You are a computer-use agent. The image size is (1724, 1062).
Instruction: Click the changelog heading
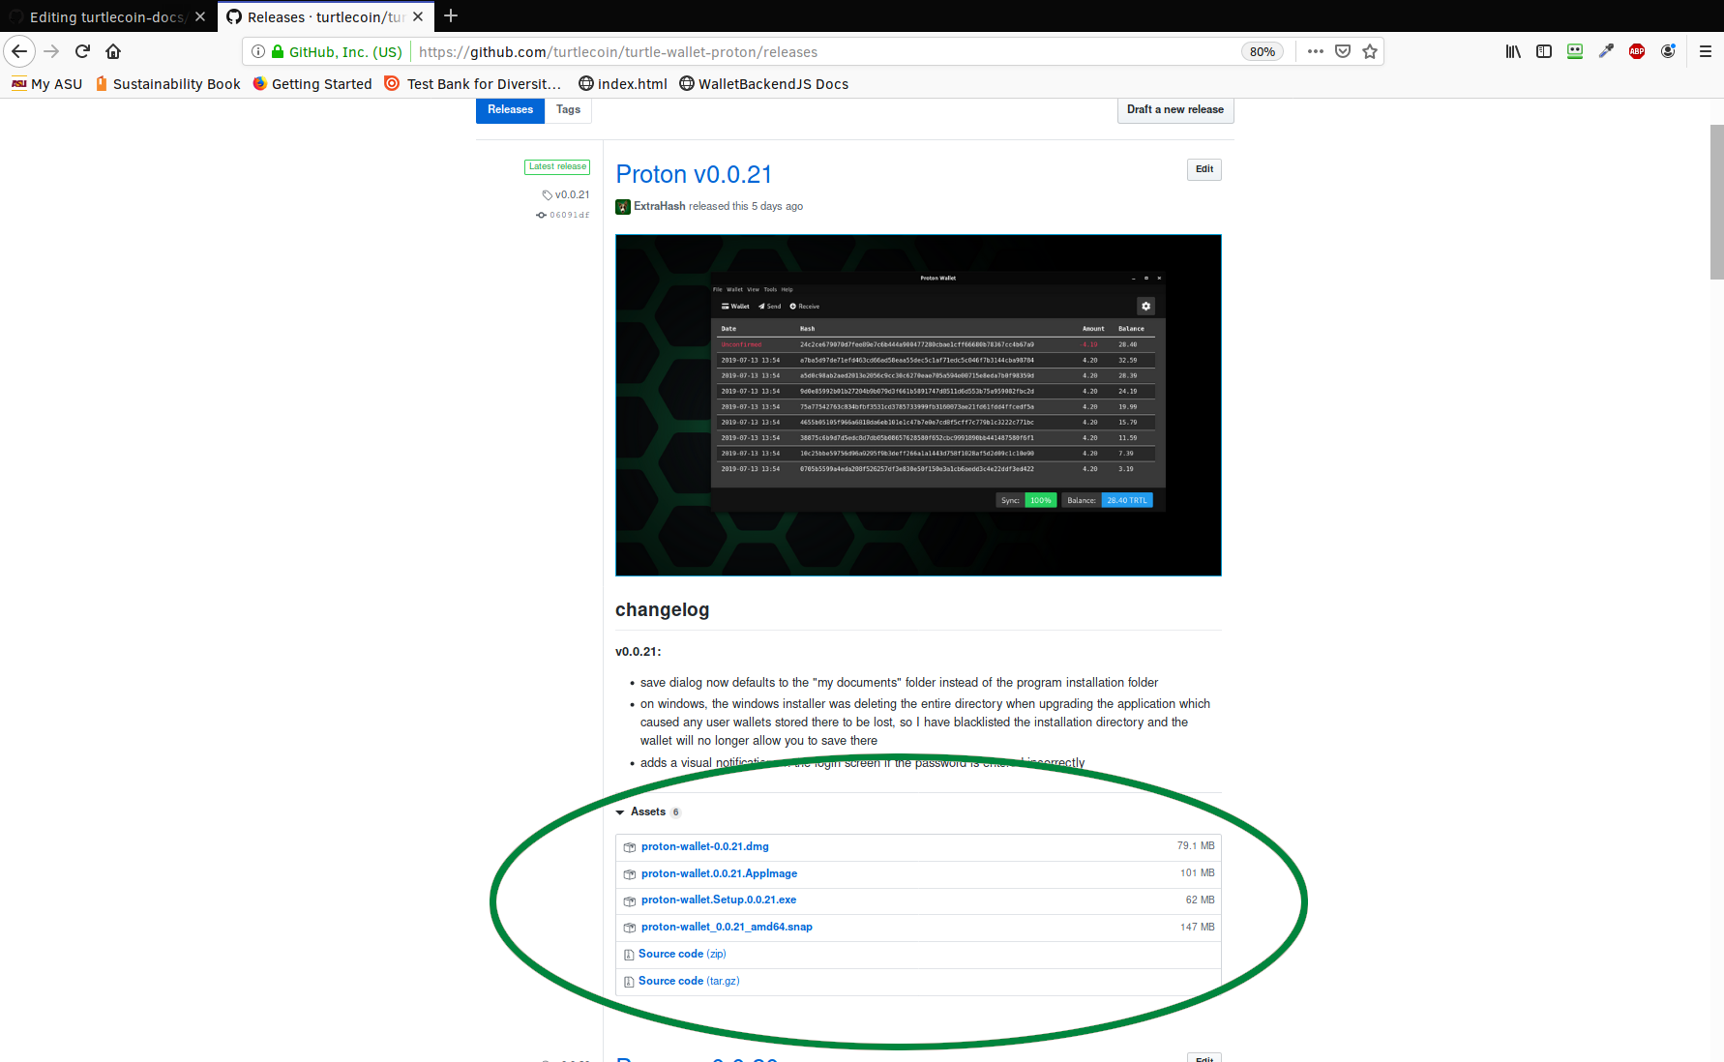pyautogui.click(x=663, y=609)
